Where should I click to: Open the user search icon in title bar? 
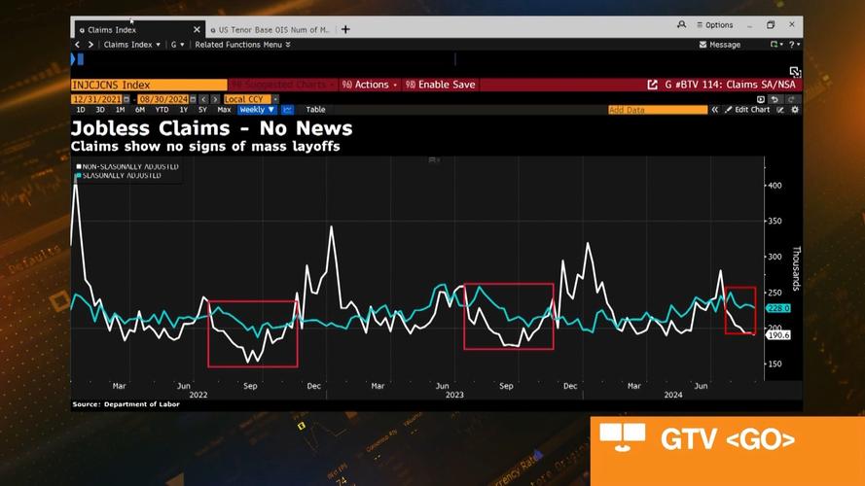coord(681,25)
